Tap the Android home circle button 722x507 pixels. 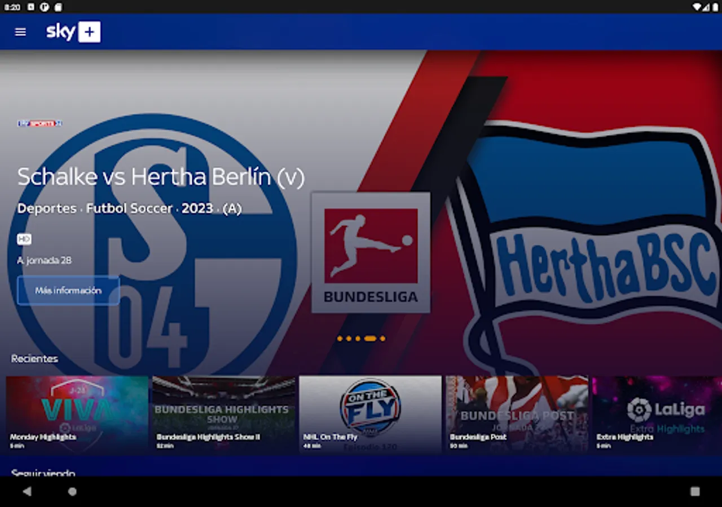click(x=72, y=492)
